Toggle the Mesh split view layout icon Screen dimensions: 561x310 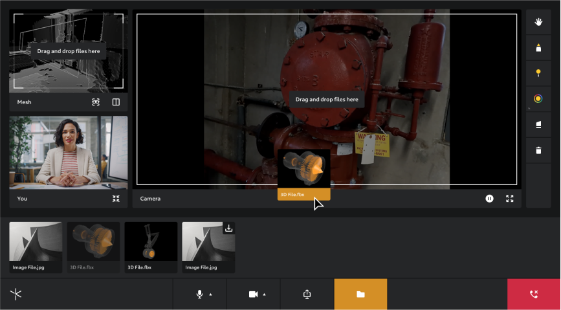coord(116,102)
